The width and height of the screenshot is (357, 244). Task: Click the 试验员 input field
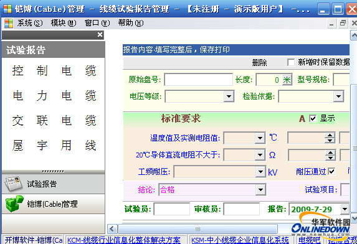(172, 209)
